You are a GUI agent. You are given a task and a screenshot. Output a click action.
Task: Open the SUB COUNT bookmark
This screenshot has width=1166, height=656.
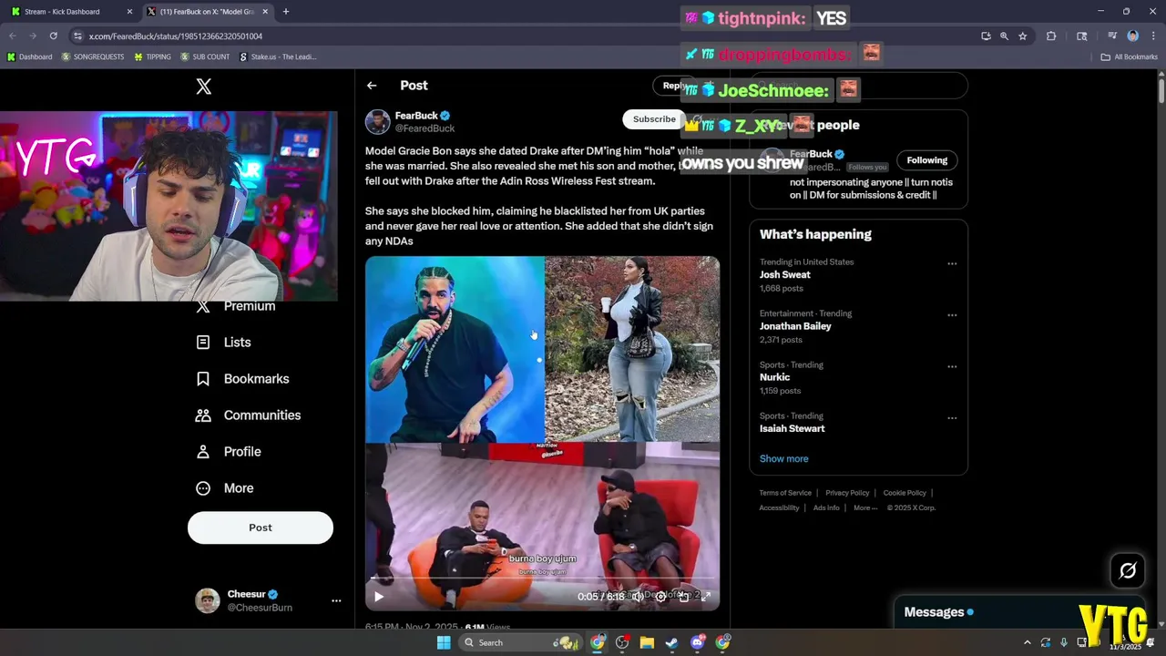tap(205, 56)
